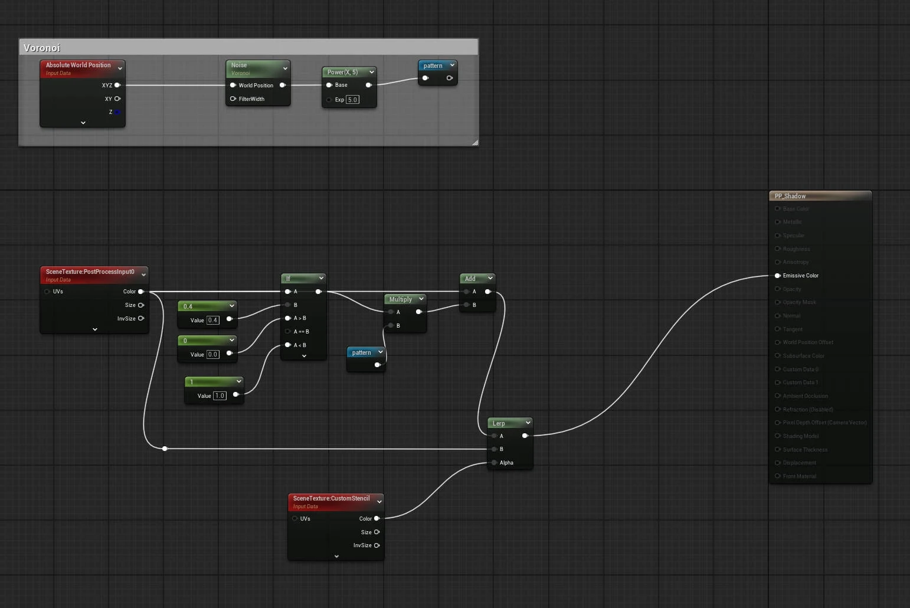Click the FilterWidth input pin on the Noise node
Viewport: 910px width, 608px height.
(233, 99)
